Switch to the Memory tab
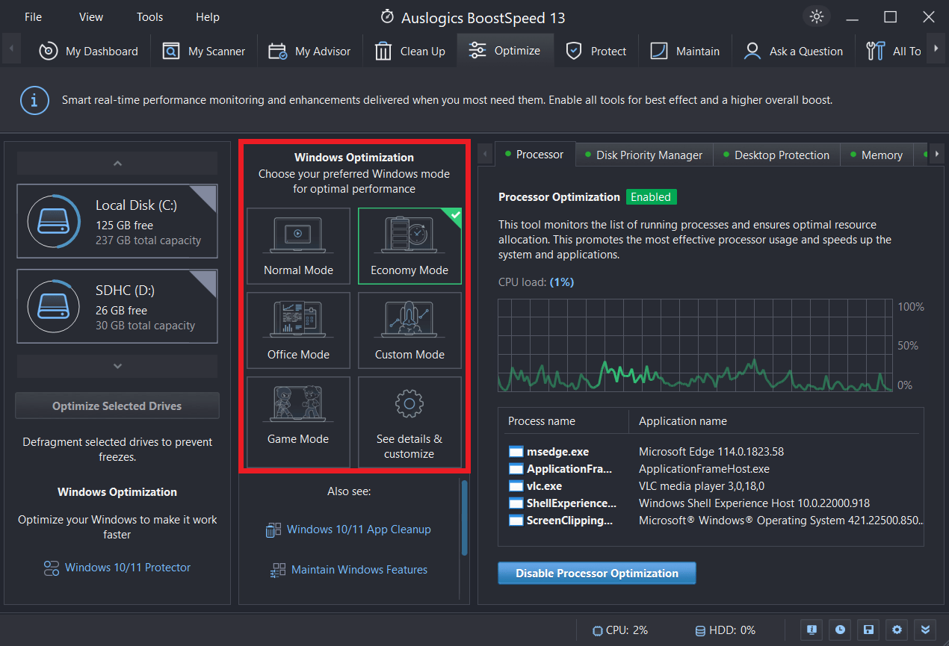949x646 pixels. pos(877,155)
